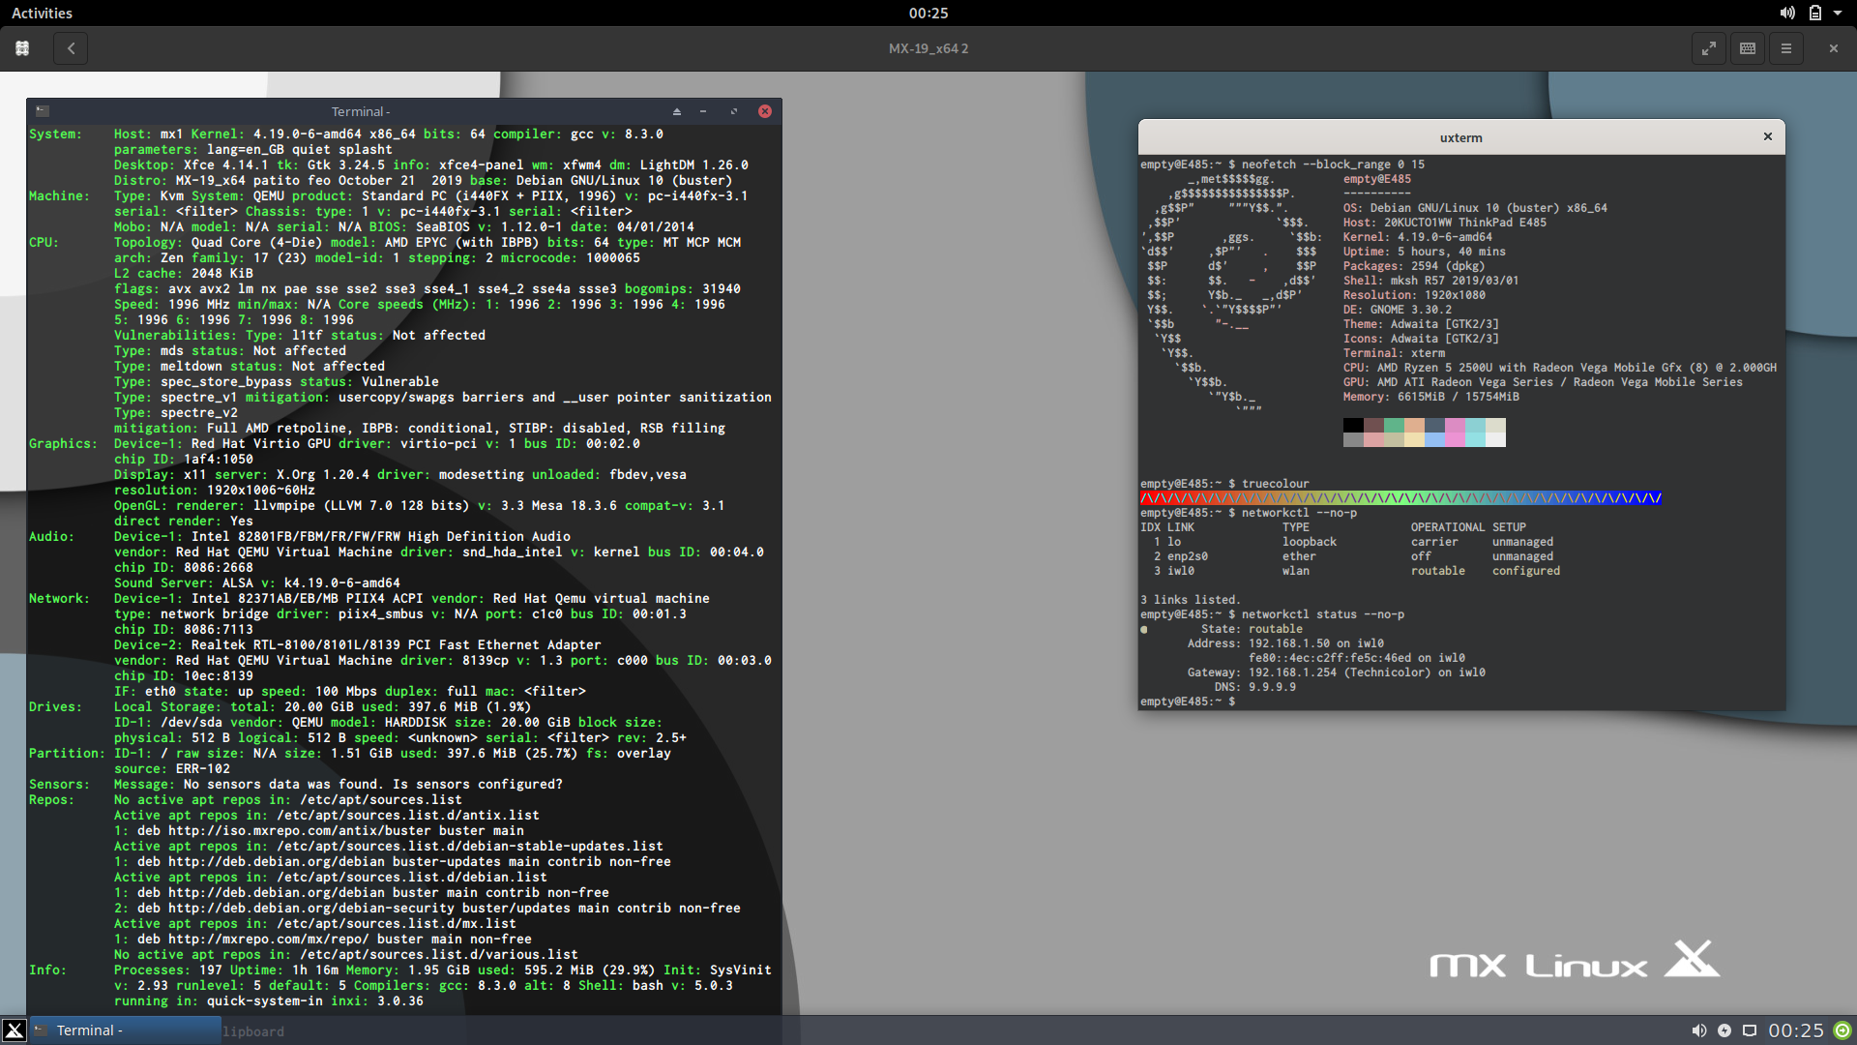
Task: Go back using the Boxes back arrow
Action: tap(71, 48)
